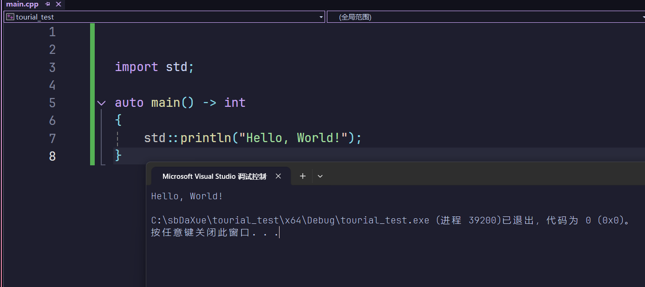
Task: Click the project type icon beside tourial_test
Action: [10, 17]
